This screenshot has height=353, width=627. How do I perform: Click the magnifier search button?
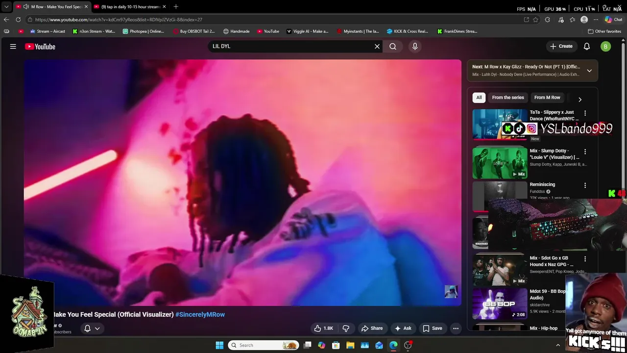393,46
